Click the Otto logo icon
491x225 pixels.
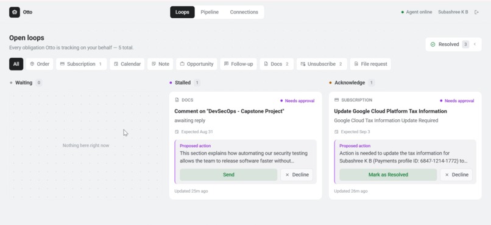tap(15, 12)
